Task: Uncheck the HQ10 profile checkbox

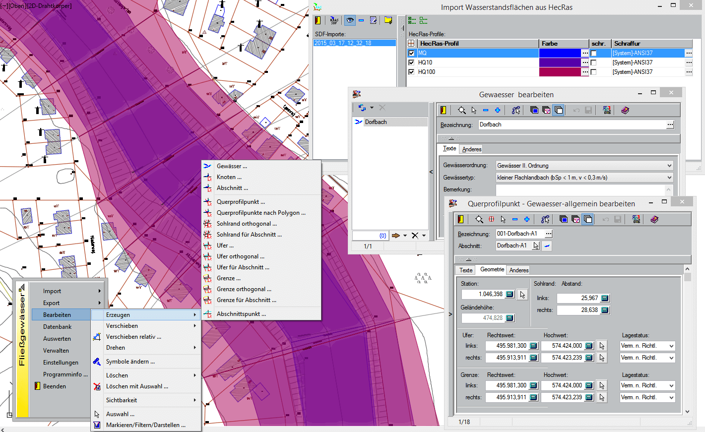Action: pyautogui.click(x=411, y=62)
